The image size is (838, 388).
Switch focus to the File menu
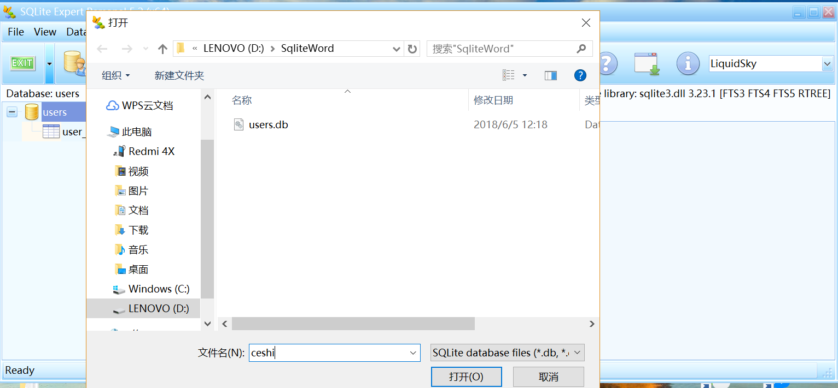pyautogui.click(x=15, y=32)
